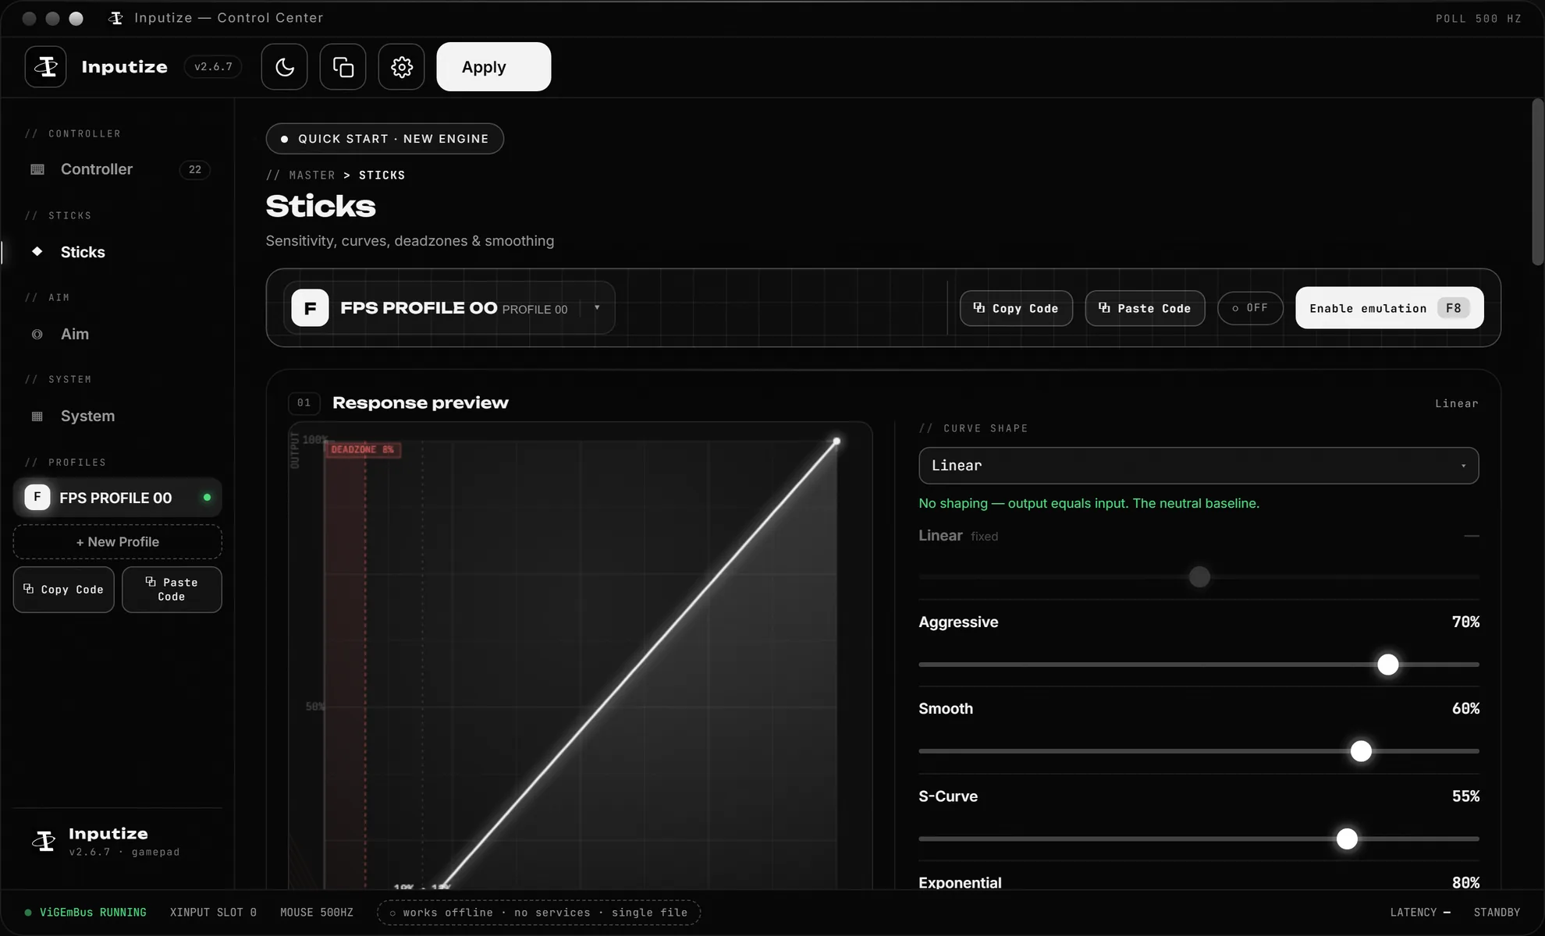Click the v2.6.7 version badge
This screenshot has height=936, width=1545.
point(213,67)
